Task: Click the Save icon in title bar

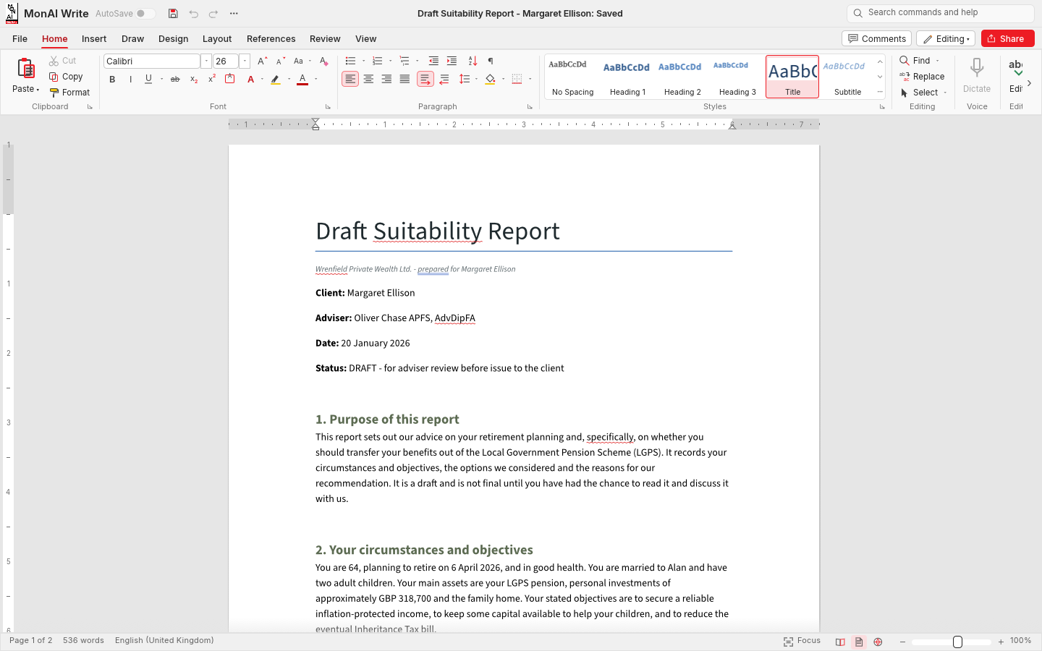Action: coord(173,14)
